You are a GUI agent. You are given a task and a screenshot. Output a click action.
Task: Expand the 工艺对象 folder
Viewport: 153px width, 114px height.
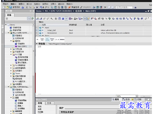tap(11, 49)
